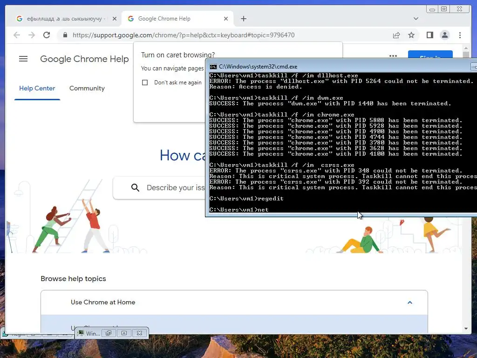Open the hamburger menu on Help page
This screenshot has height=358, width=477.
tap(23, 59)
